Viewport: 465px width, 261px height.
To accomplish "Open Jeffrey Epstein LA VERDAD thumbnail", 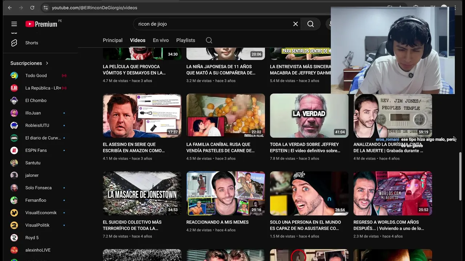I will [309, 116].
